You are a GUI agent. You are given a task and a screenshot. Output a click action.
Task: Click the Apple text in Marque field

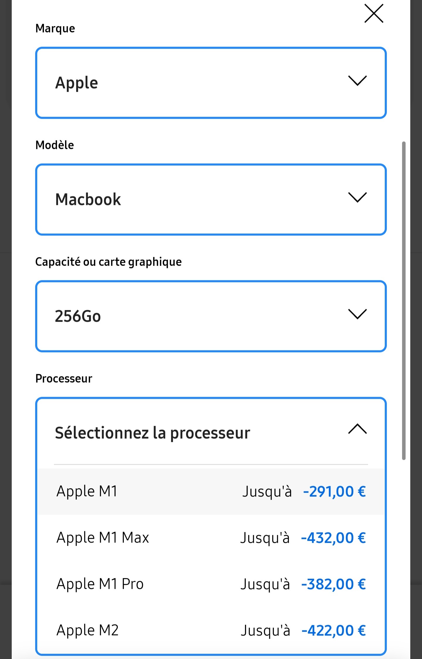(77, 83)
